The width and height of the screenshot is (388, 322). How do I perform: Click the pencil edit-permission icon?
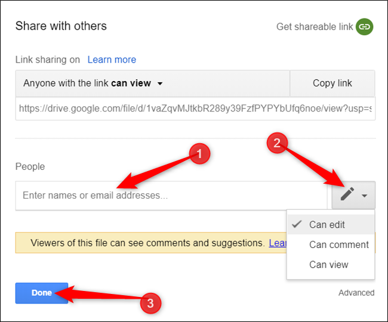coord(347,195)
